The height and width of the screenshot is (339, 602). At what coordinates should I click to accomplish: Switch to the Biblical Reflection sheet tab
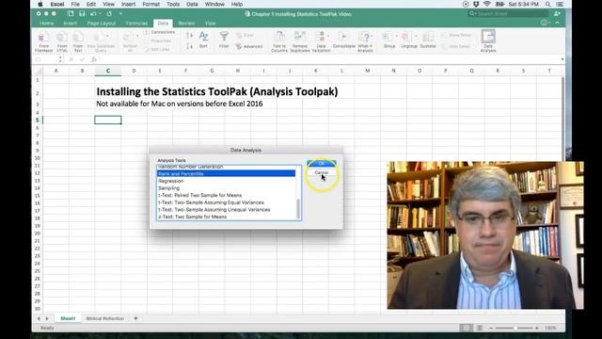coord(104,318)
